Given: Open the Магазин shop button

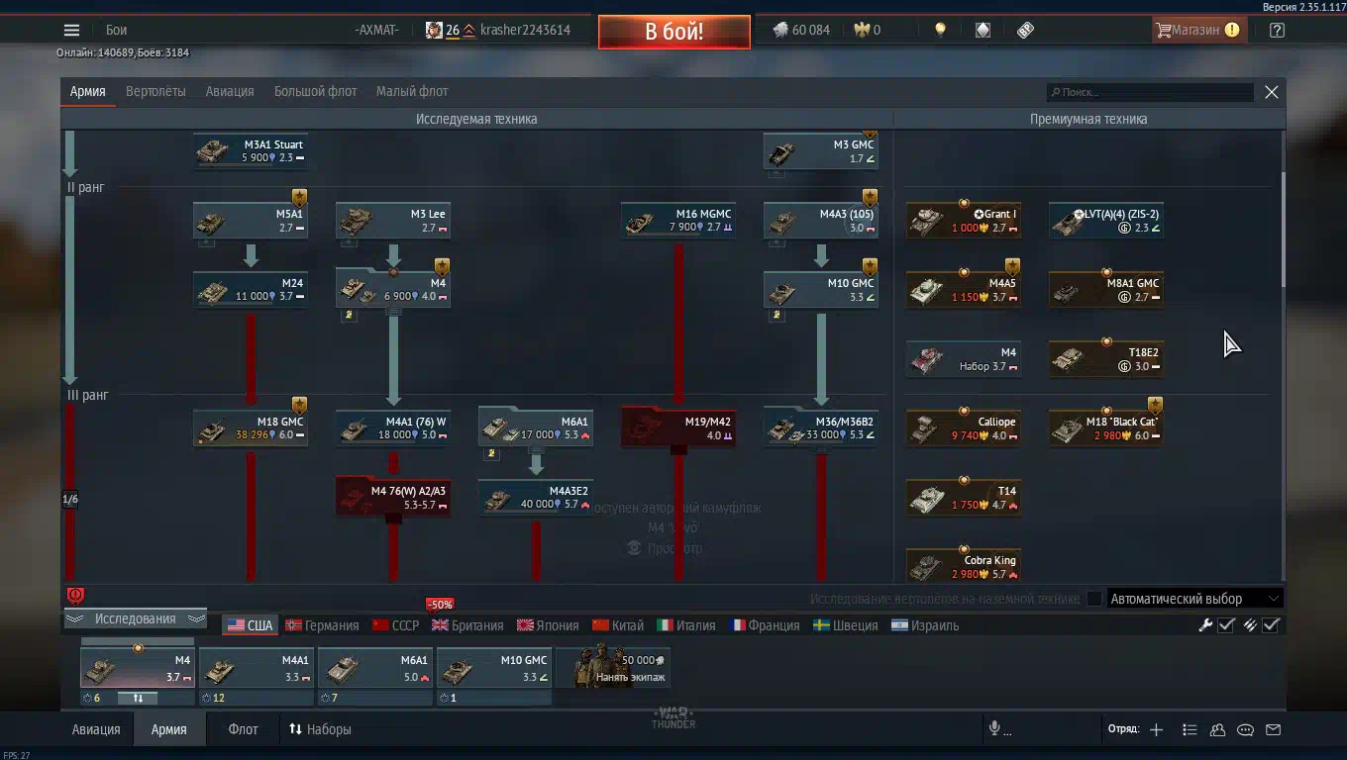Looking at the screenshot, I should coord(1198,30).
